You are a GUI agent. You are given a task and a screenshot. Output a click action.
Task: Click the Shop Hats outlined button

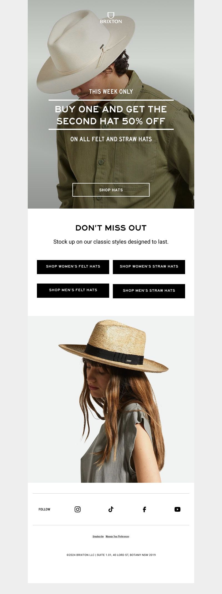(111, 190)
